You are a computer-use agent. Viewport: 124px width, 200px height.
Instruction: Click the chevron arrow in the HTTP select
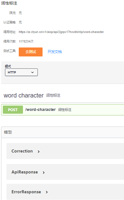coord(32,72)
